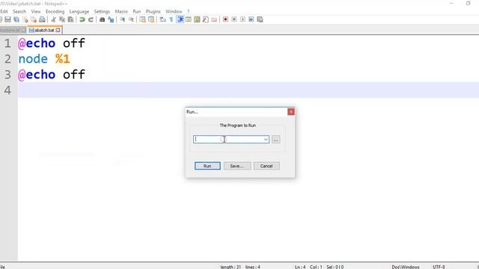The height and width of the screenshot is (269, 479).
Task: Click the Close All documents toolbar icon
Action: (34, 19)
